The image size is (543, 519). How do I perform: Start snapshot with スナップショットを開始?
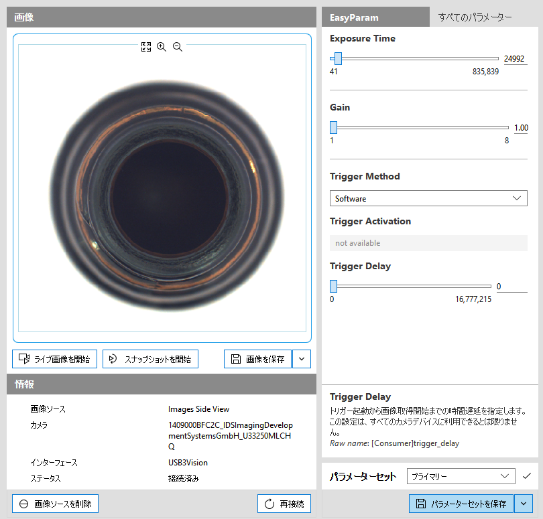point(150,359)
